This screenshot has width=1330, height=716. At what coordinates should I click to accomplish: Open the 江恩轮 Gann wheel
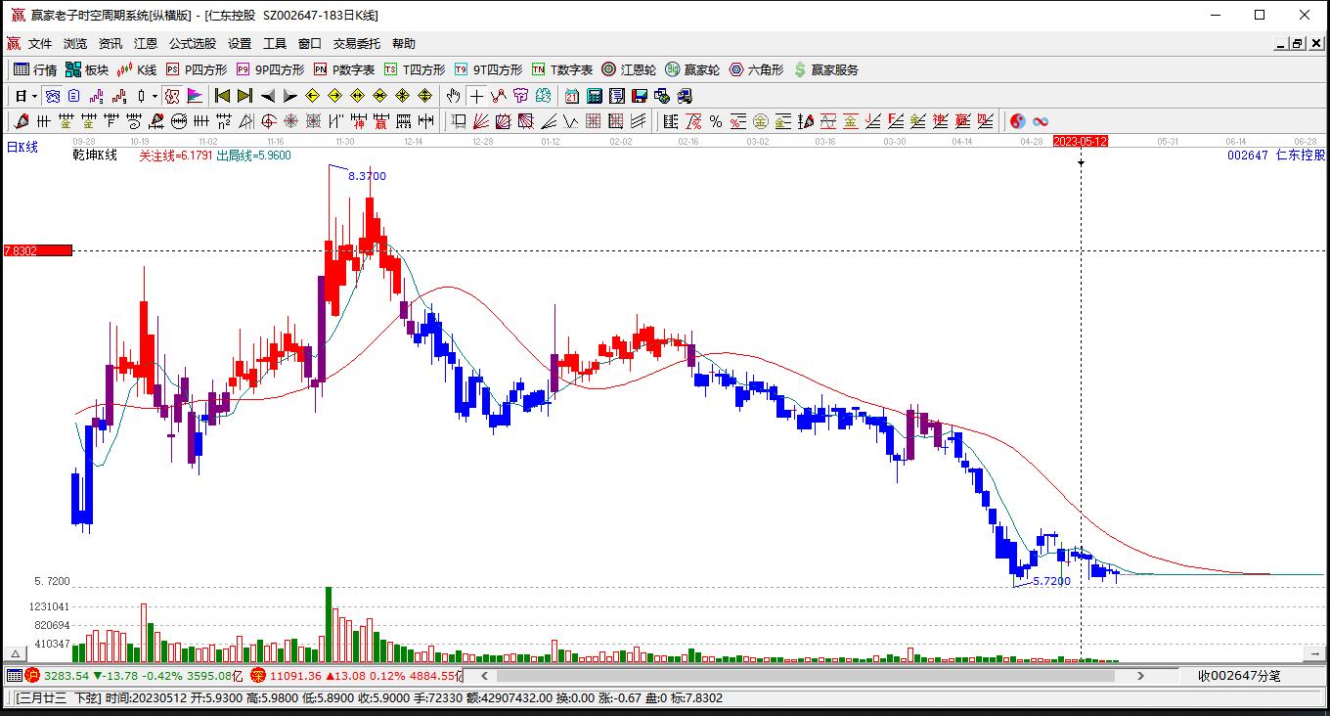click(629, 69)
